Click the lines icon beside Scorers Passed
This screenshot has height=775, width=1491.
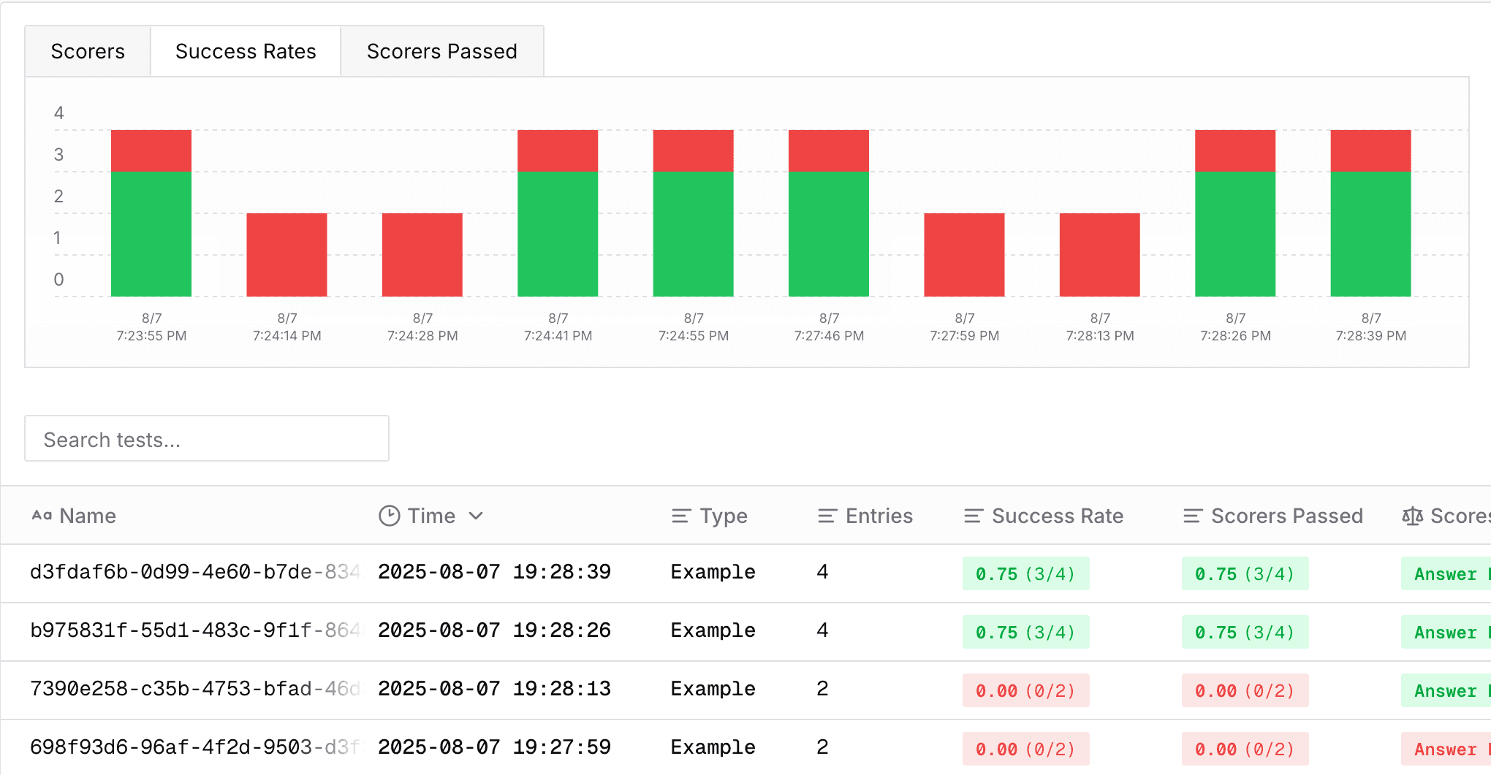pos(1192,516)
